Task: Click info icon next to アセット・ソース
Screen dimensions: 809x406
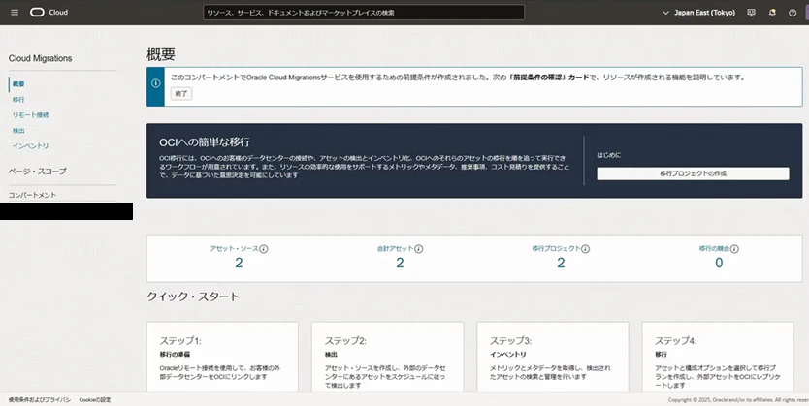Action: coord(264,249)
